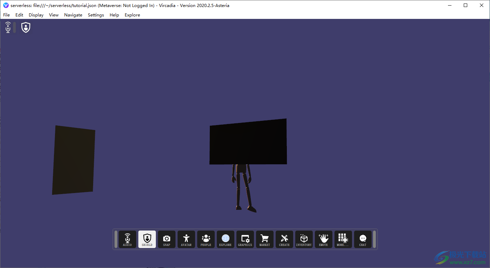Screen dimensions: 490x268
Task: Open the People panel
Action: 206,239
